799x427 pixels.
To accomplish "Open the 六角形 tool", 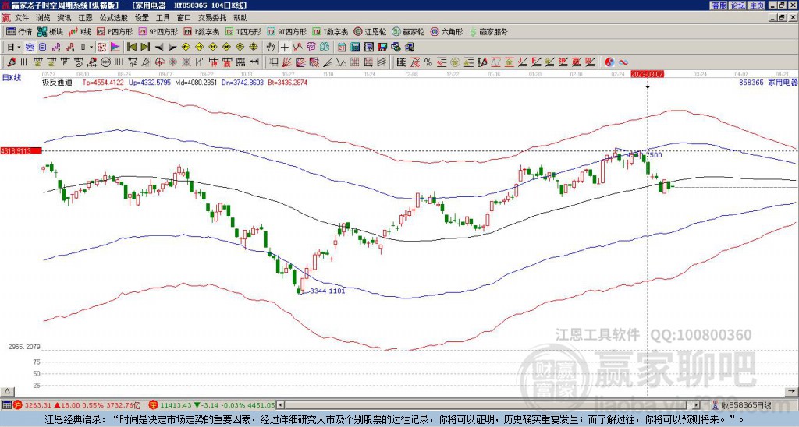I will point(446,31).
